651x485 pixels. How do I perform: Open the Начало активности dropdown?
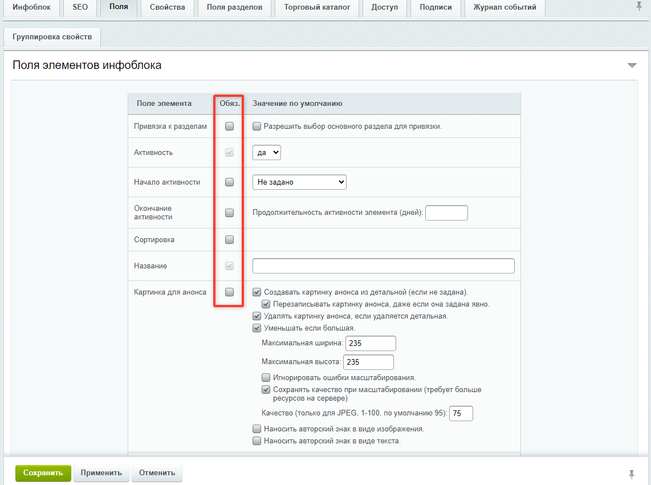click(x=299, y=182)
